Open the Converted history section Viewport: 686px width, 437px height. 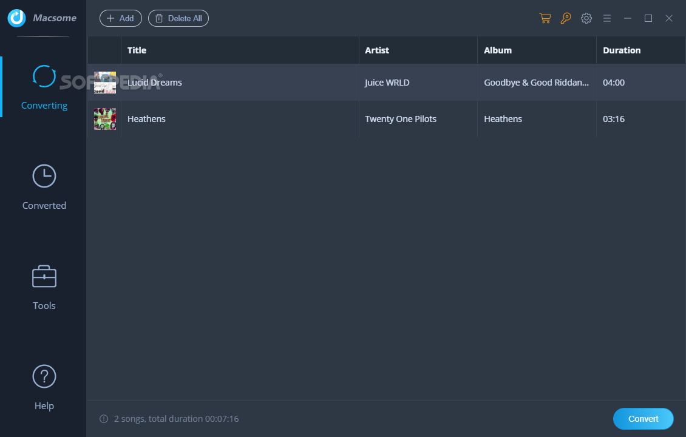[x=44, y=187]
